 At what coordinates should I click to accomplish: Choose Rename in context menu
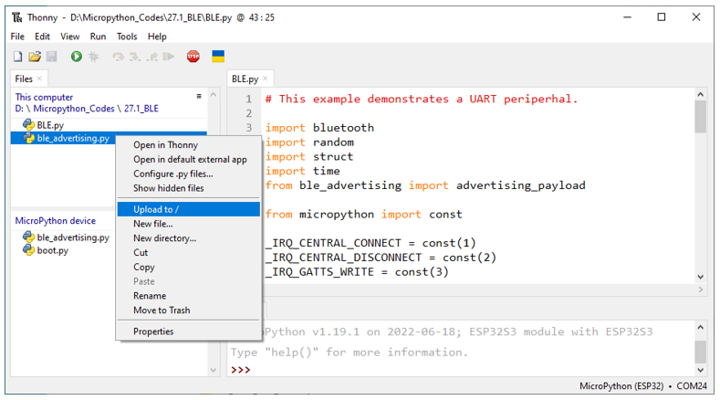[189, 296]
